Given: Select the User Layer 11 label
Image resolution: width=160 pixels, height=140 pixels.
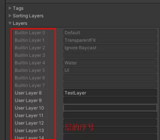Looking at the screenshot, I should [29, 116].
